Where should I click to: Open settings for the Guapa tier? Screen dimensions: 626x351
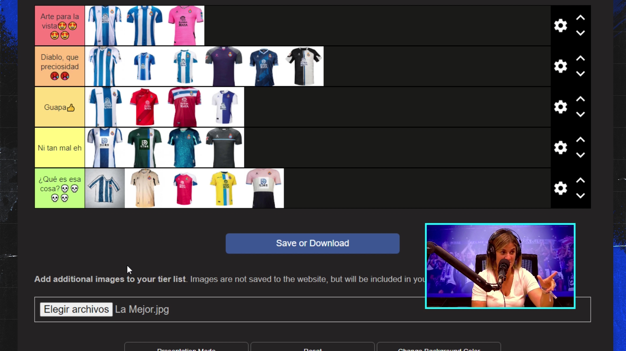(x=560, y=107)
